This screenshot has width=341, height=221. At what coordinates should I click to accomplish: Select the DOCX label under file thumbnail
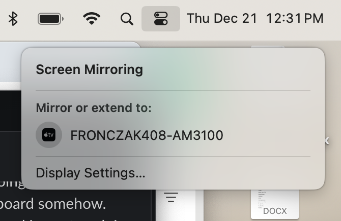[x=275, y=211]
